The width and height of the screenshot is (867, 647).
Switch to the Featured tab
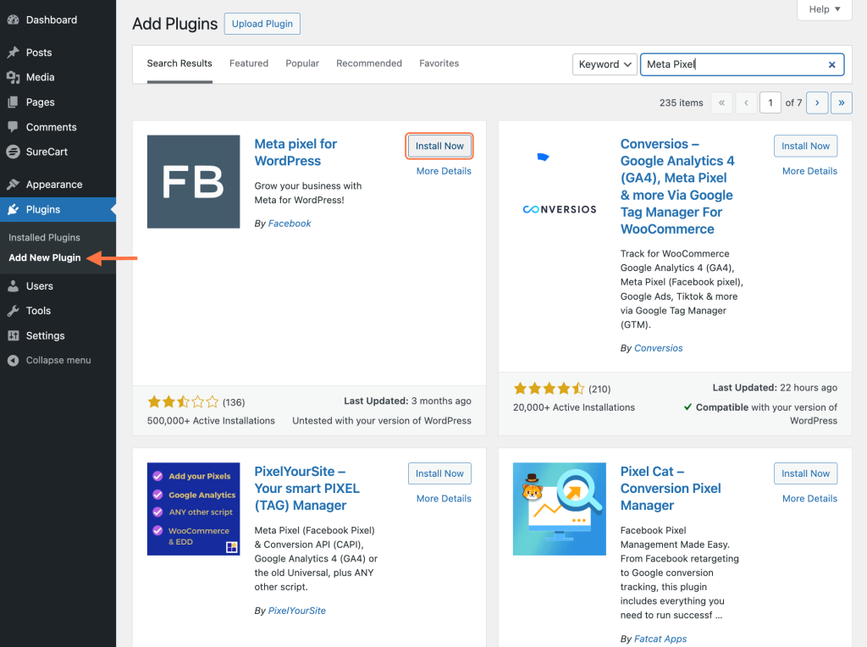(249, 64)
